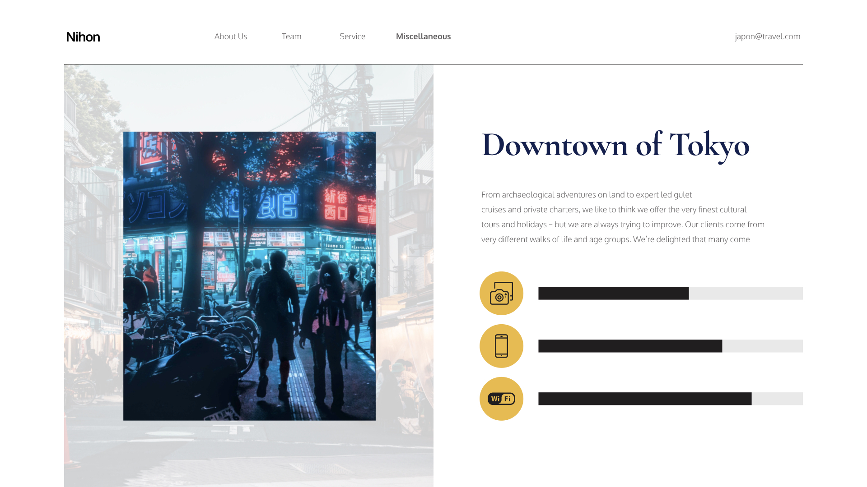The height and width of the screenshot is (487, 867).
Task: Click the neon Tokyo street photo
Action: 249,276
